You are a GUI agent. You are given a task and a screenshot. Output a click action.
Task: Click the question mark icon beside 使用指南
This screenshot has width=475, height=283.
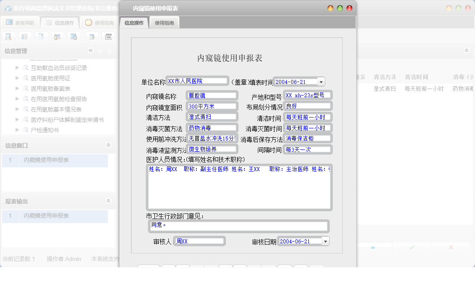tap(88, 22)
